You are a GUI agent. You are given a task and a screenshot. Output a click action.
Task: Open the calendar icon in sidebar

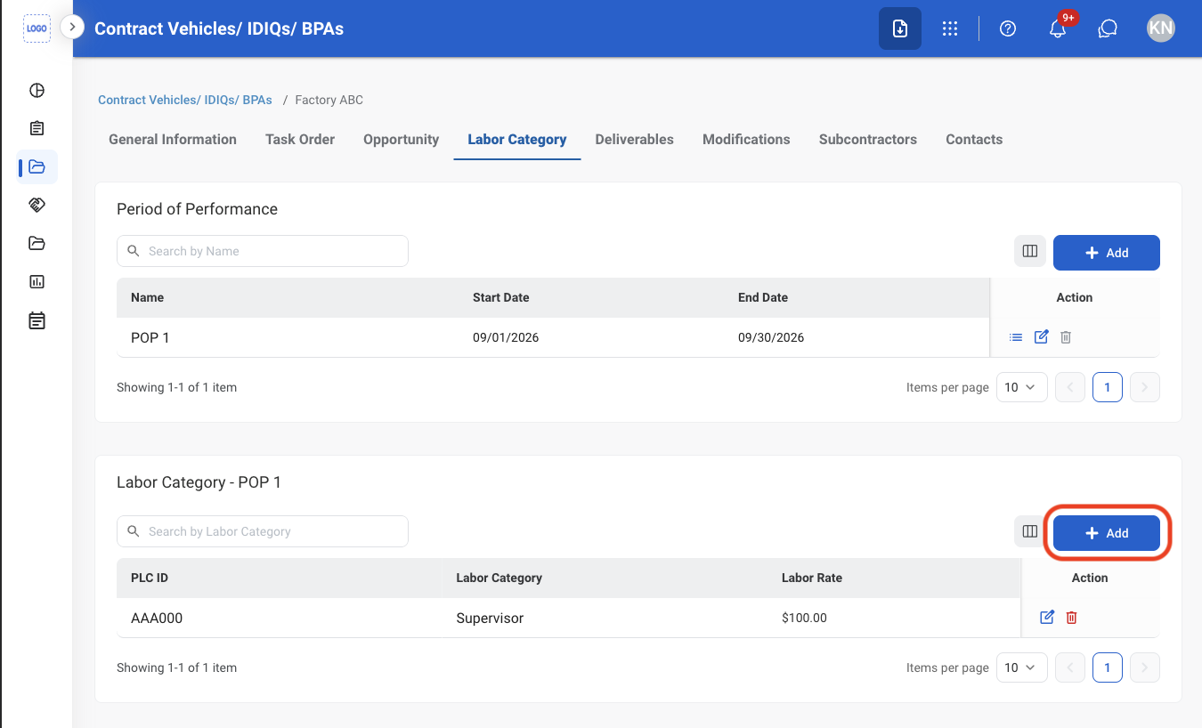37,320
